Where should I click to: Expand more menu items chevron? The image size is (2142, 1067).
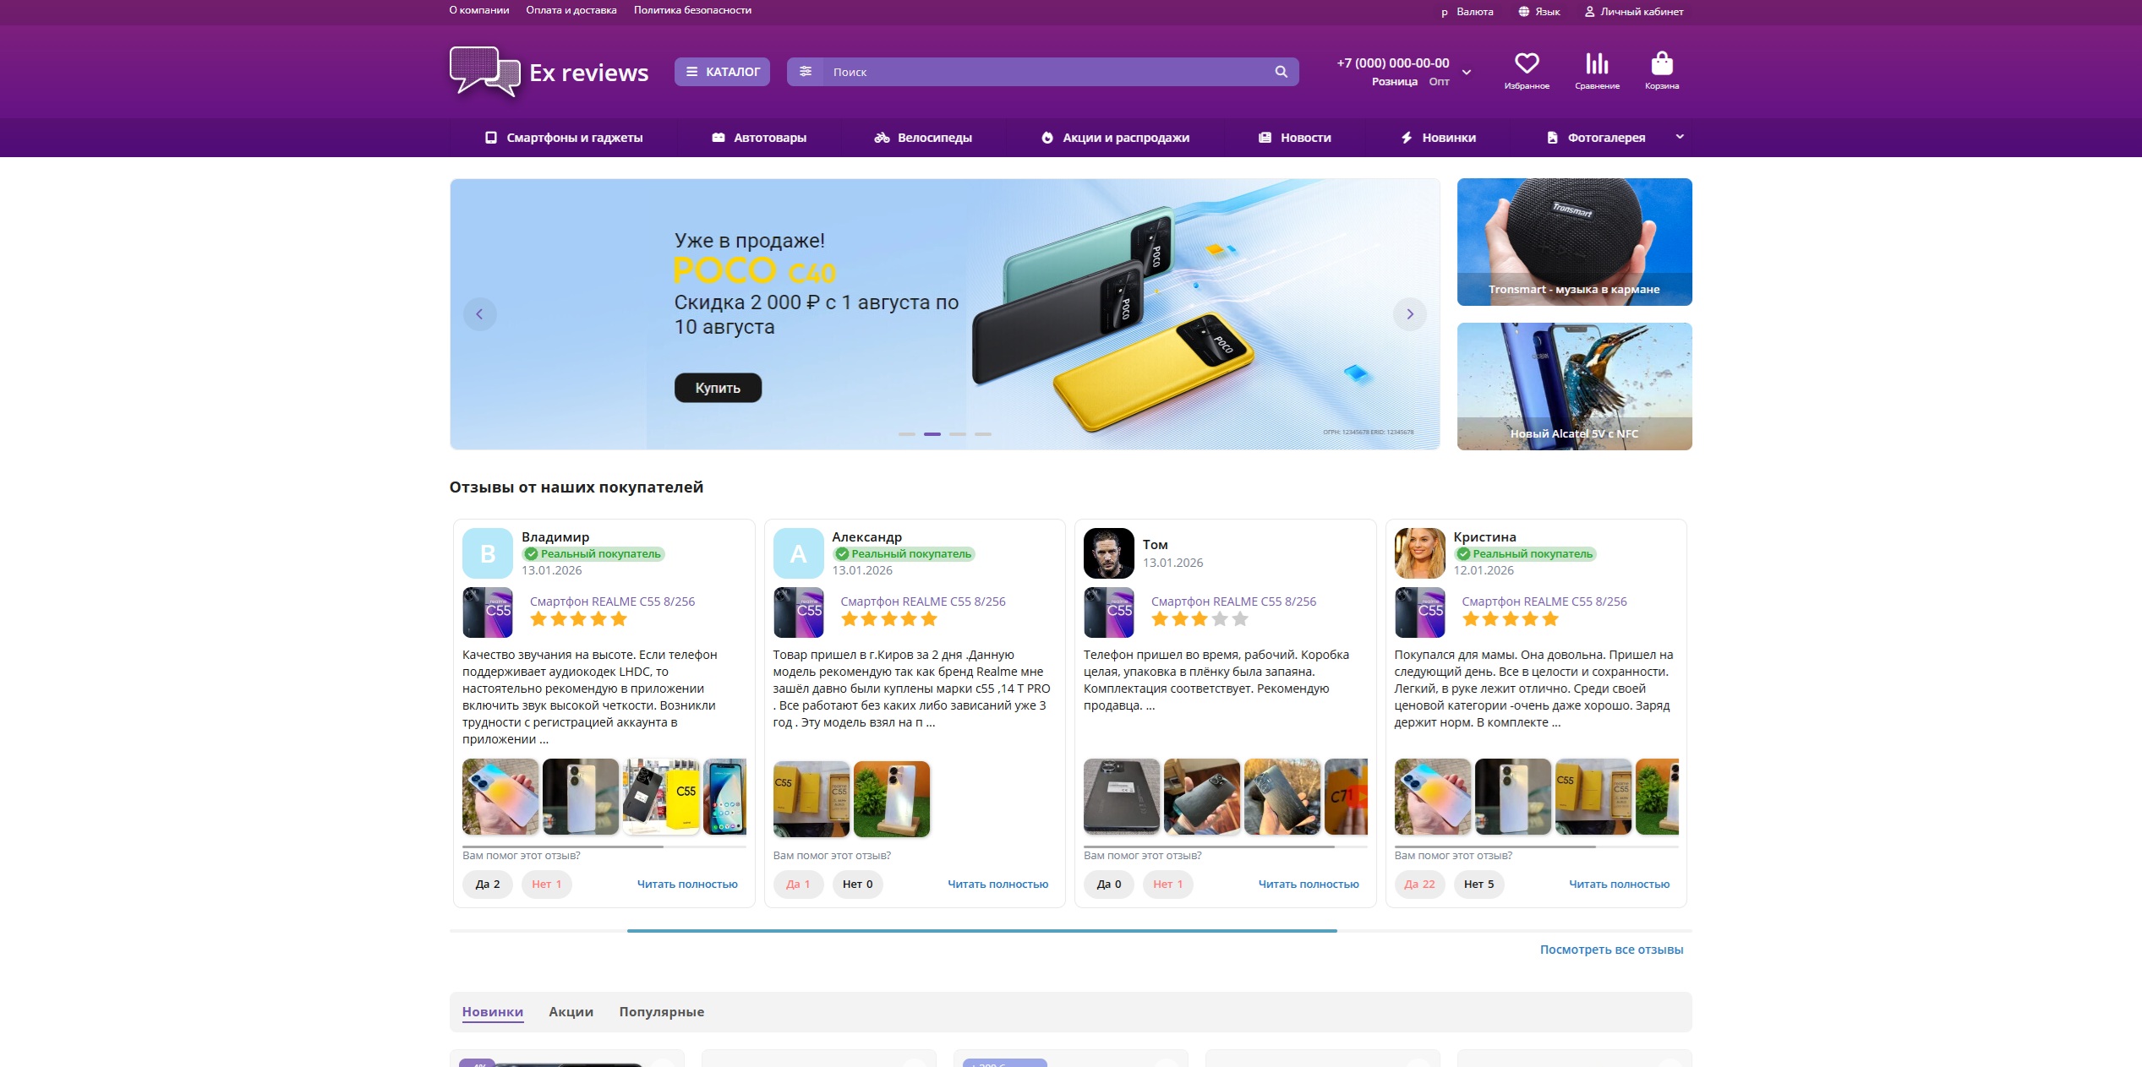pyautogui.click(x=1680, y=137)
